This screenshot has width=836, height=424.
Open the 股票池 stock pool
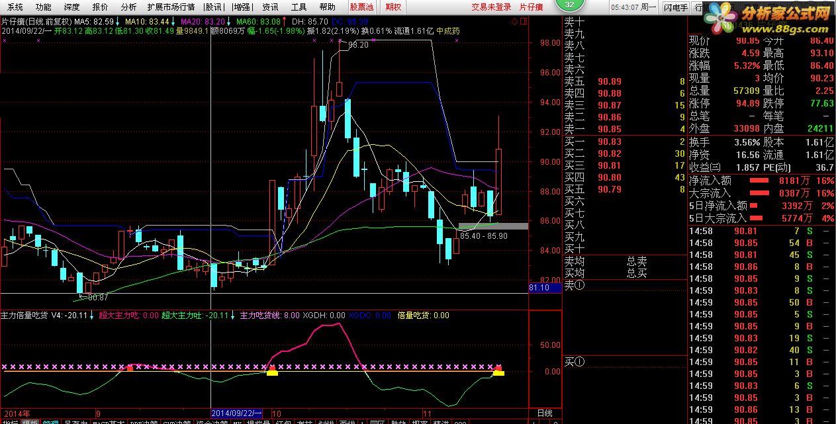point(361,7)
